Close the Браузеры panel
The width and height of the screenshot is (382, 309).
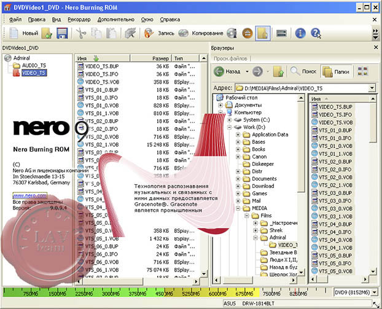click(376, 47)
